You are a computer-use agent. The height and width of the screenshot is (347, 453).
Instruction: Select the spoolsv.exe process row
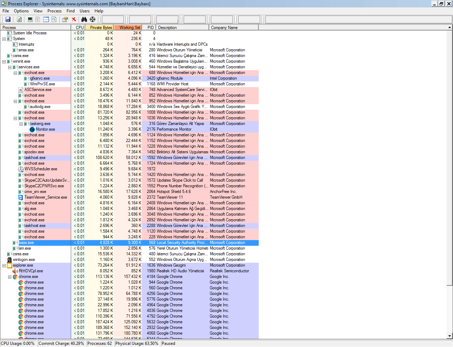pyautogui.click(x=130, y=152)
